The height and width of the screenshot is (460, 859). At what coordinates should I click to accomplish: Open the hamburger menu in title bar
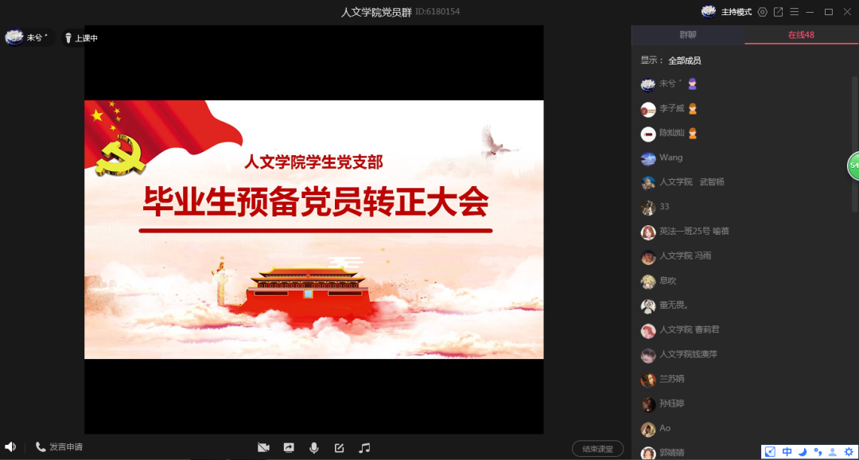click(x=794, y=12)
